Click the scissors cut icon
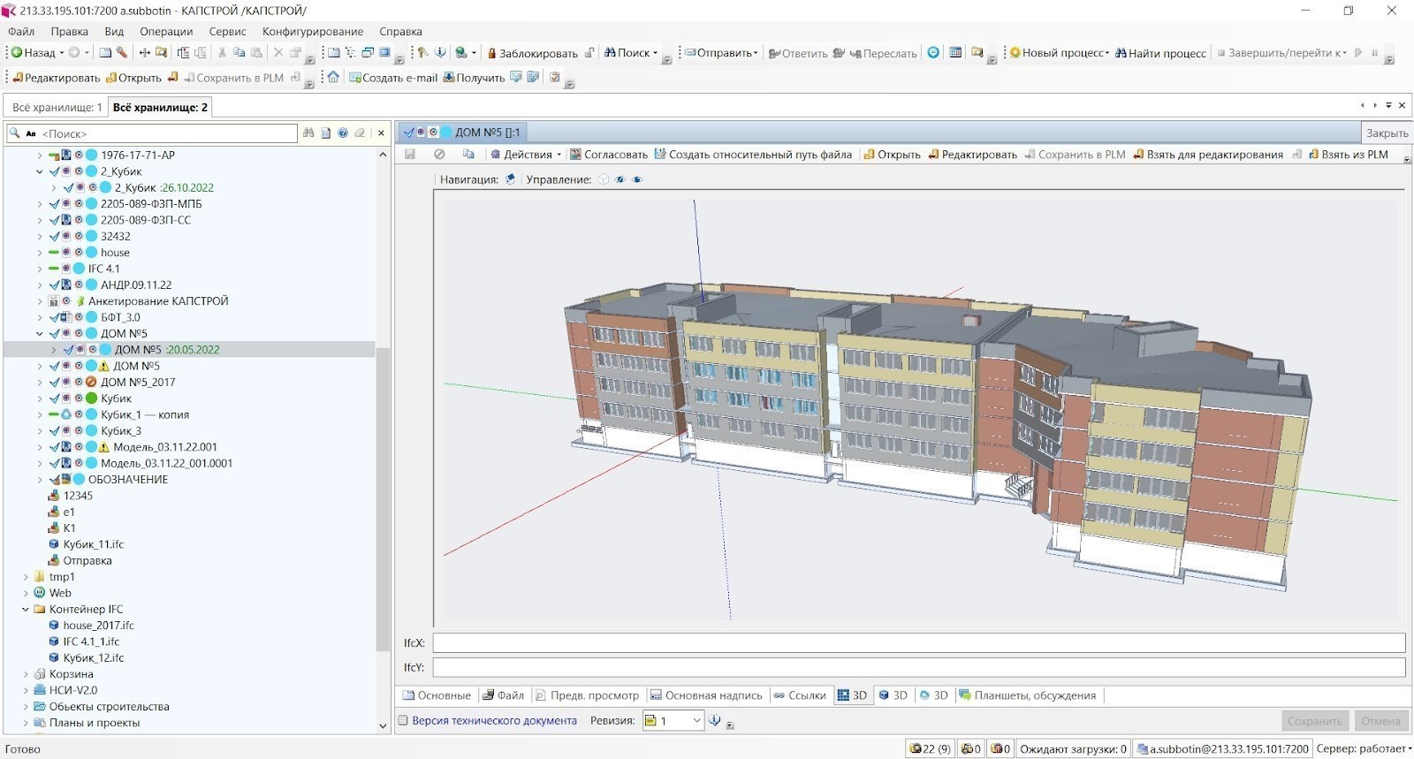1414x759 pixels. tap(222, 53)
